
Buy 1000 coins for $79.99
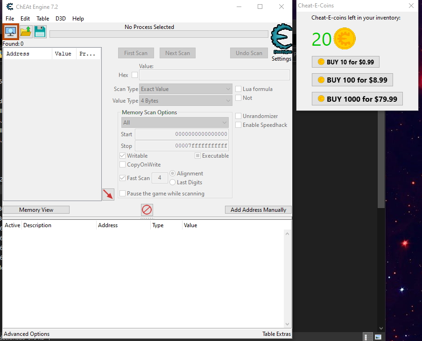357,99
